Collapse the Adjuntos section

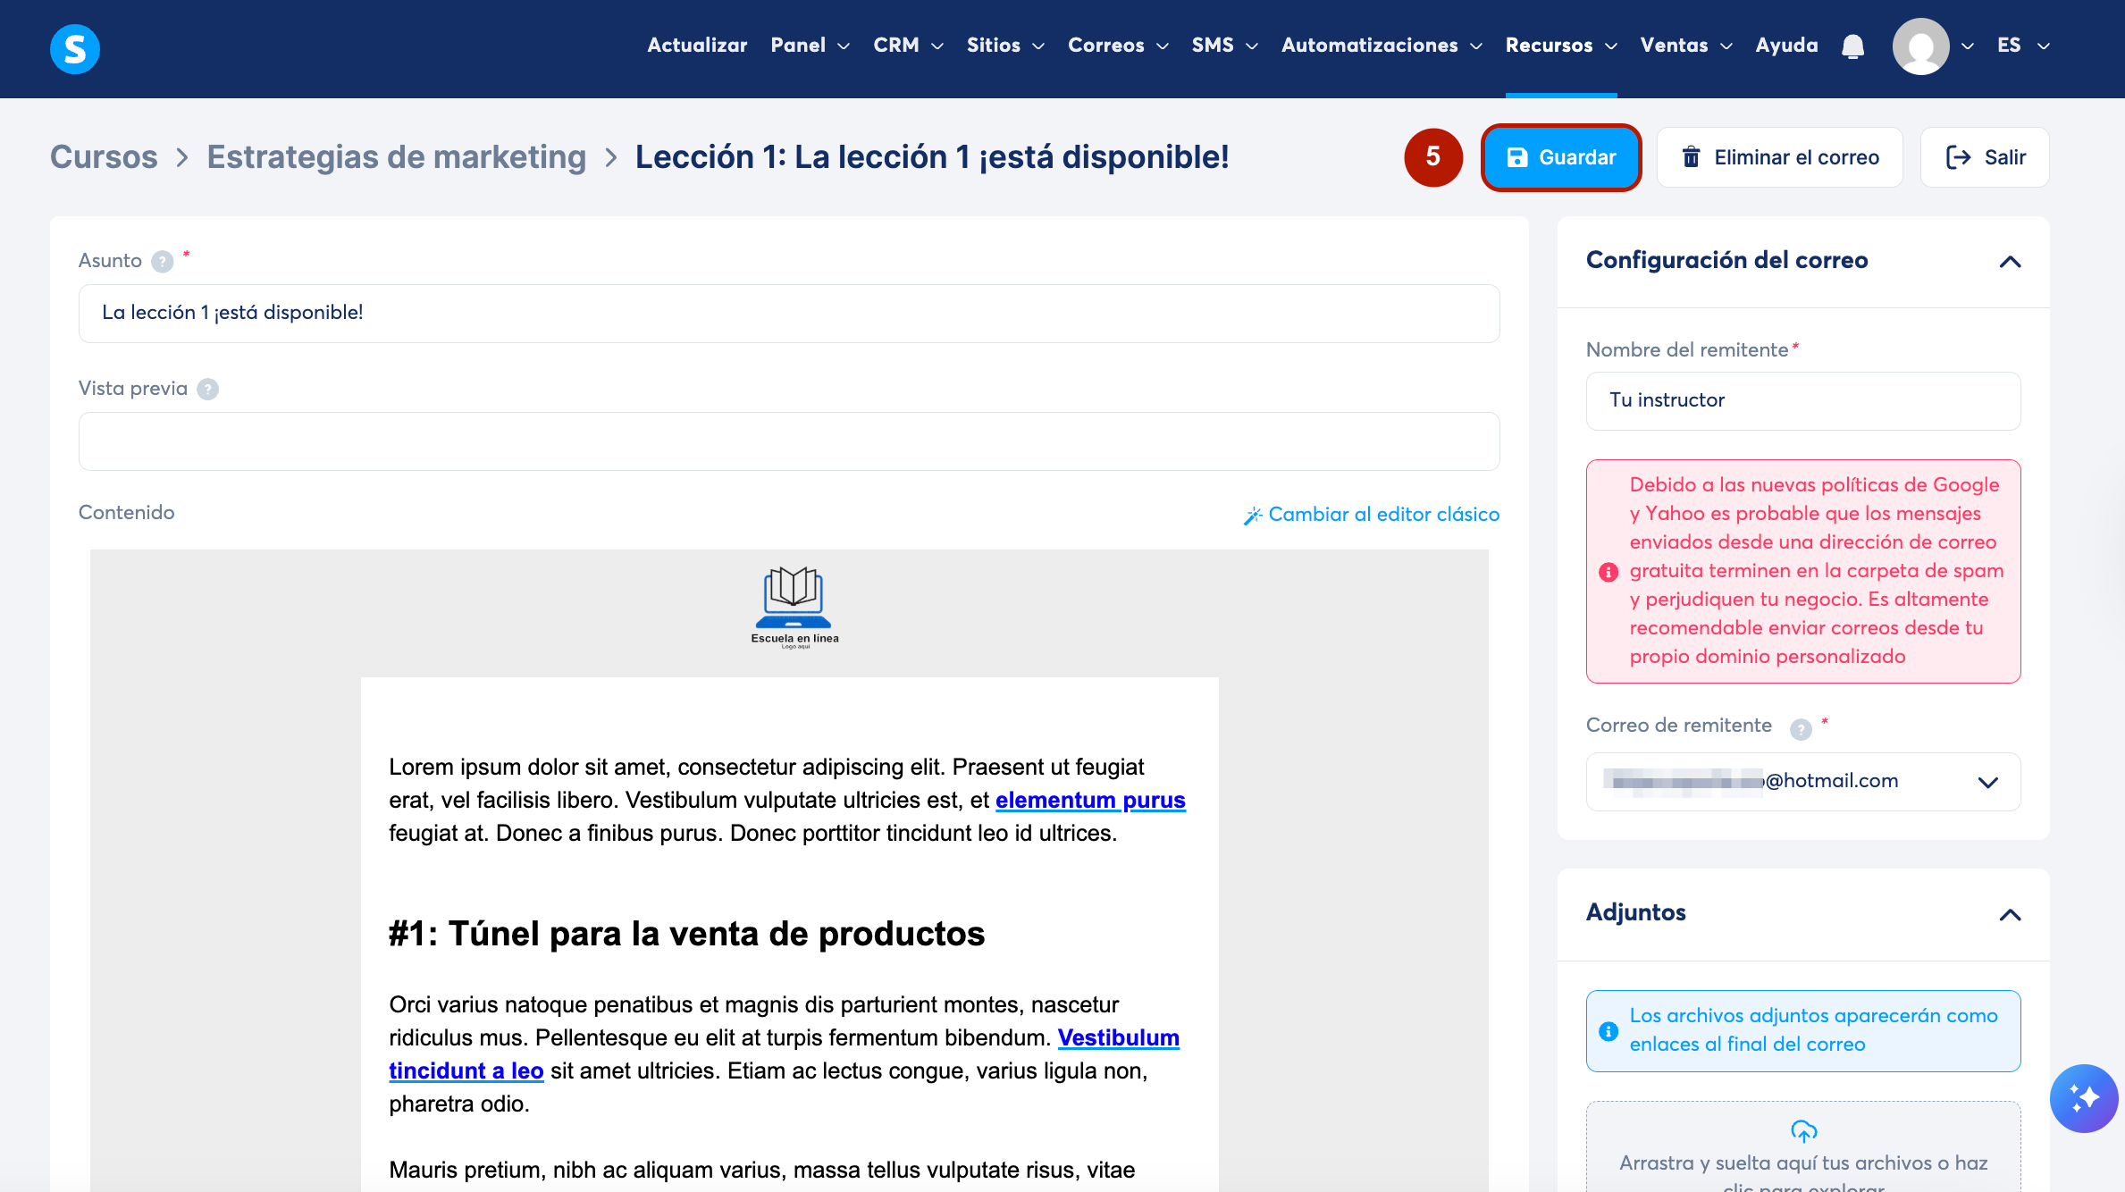tap(2010, 914)
